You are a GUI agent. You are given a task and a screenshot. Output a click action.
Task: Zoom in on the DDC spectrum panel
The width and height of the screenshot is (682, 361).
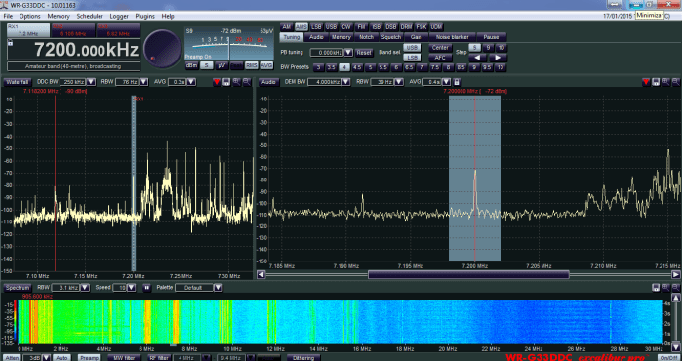point(237,82)
